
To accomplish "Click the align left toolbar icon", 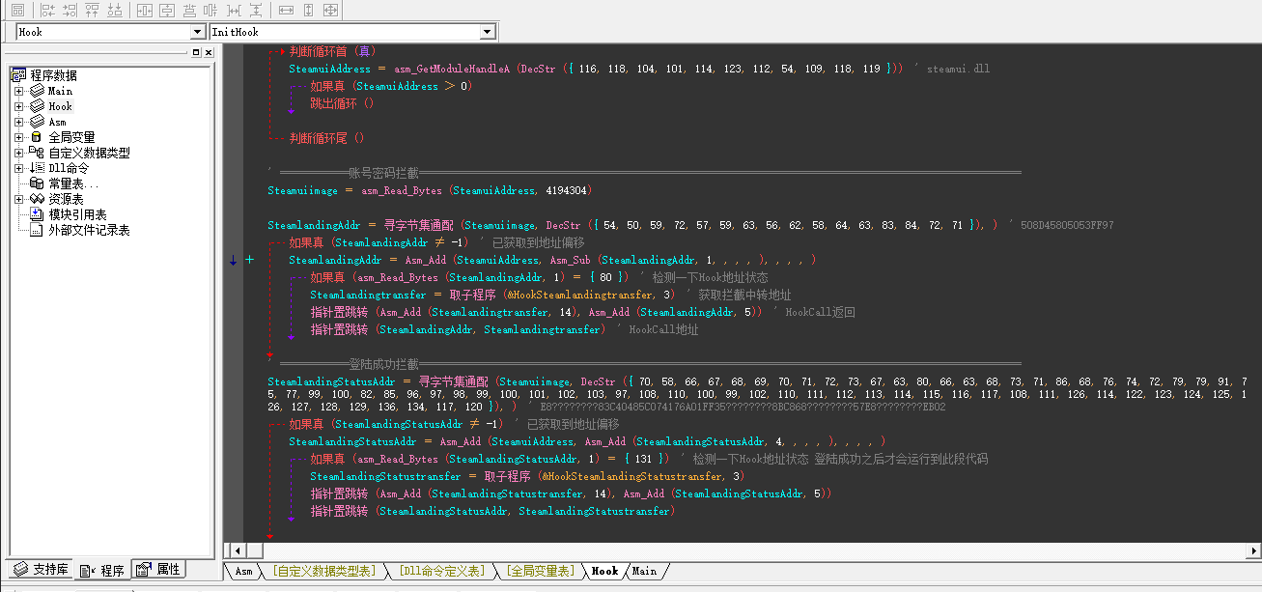I will point(47,11).
